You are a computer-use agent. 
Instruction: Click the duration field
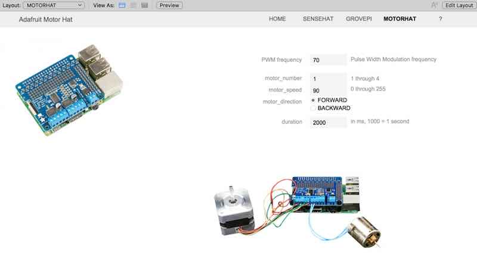328,122
